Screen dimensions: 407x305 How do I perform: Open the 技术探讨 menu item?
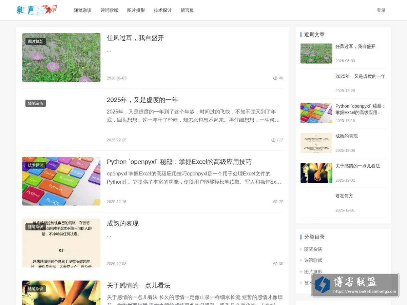pos(162,10)
